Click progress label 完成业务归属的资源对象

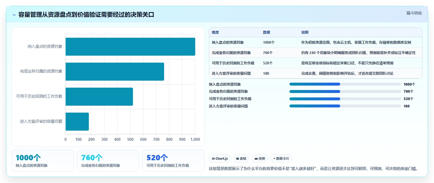point(228,91)
